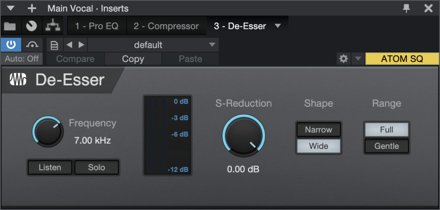This screenshot has height=210, width=440.
Task: Enable the Listen button
Action: pos(50,167)
